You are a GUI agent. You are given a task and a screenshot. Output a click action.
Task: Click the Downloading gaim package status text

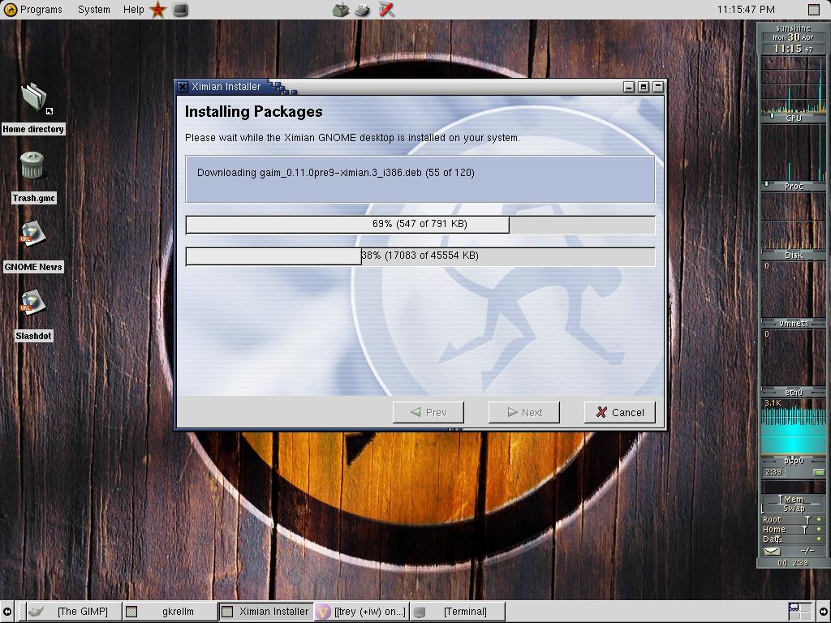335,173
